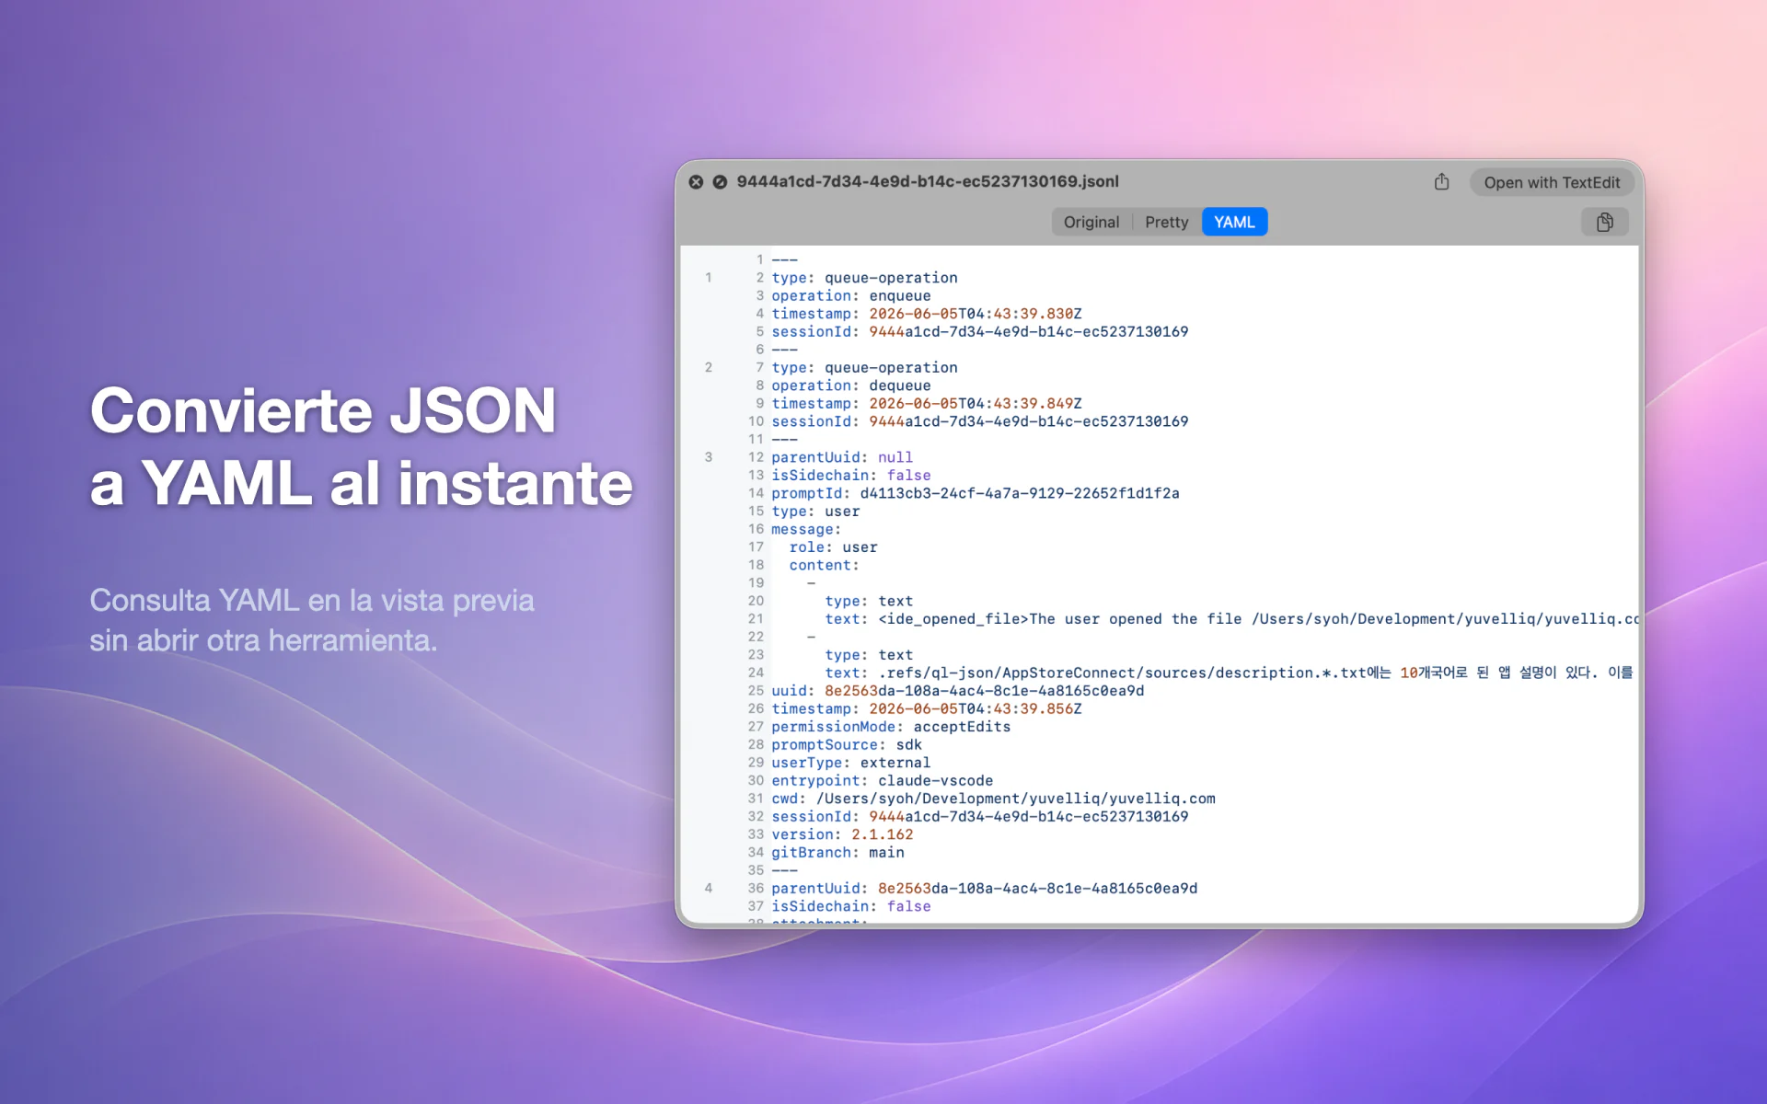Click the promptId d4113cb3 value line
Screen dimensions: 1767x1104
pyautogui.click(x=976, y=493)
